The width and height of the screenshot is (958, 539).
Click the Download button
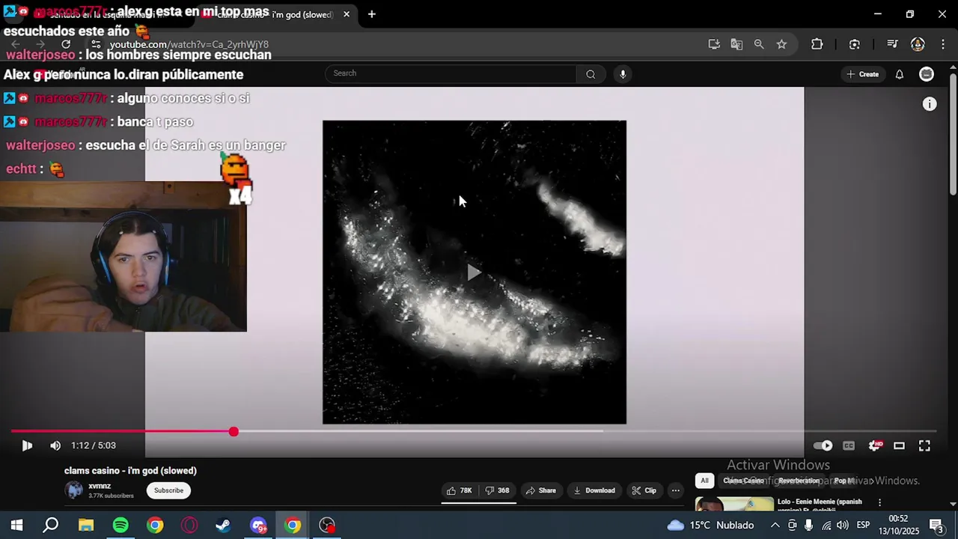pos(594,490)
